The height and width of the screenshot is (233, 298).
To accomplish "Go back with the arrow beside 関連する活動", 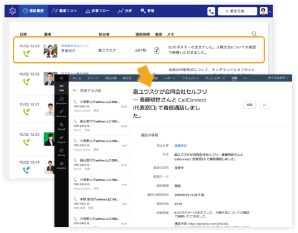I will [x=75, y=91].
